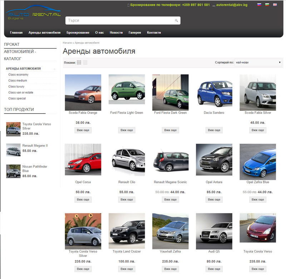286x279 pixels.
Task: Click the Renault Megane II link
Action: click(35, 146)
